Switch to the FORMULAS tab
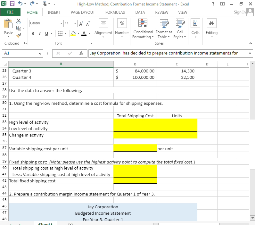 [x=115, y=13]
